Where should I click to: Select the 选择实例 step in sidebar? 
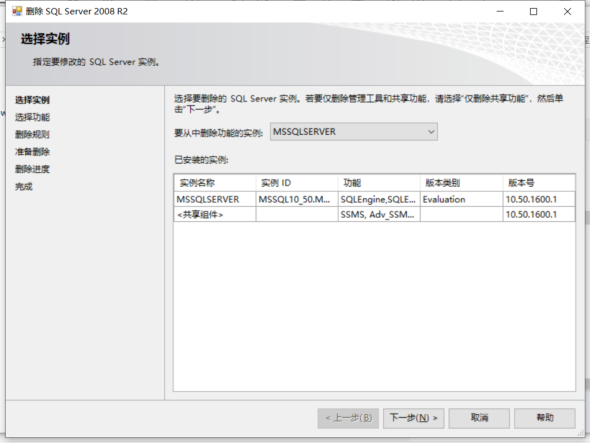tap(32, 100)
